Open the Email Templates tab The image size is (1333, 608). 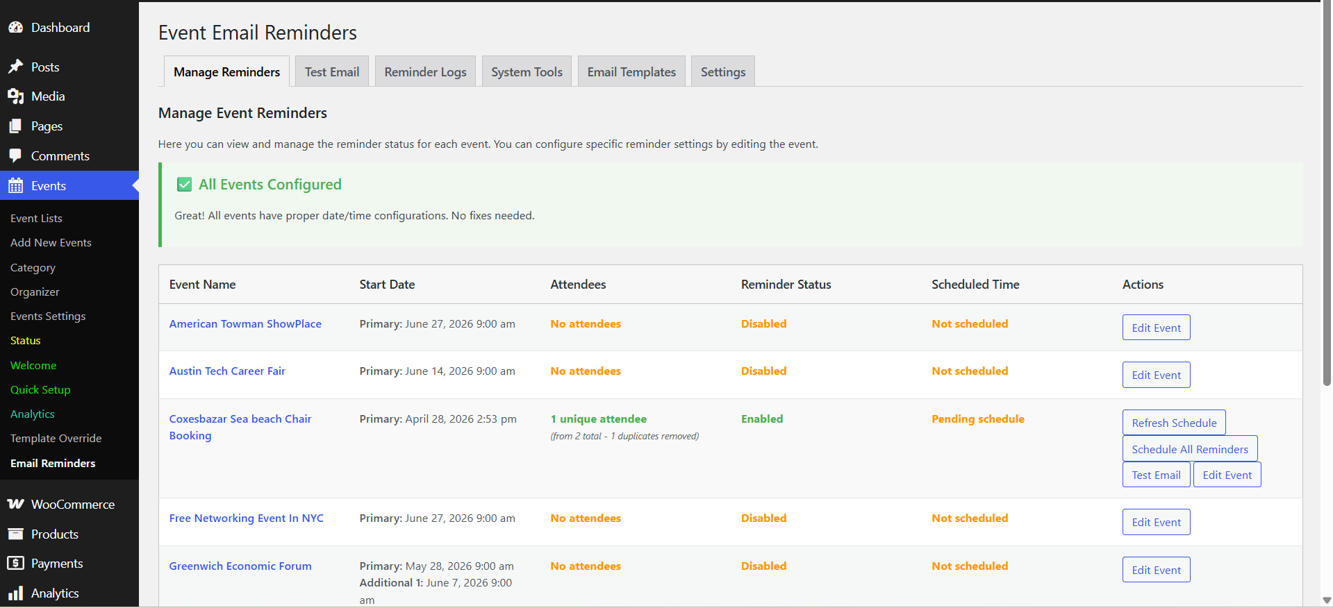pyautogui.click(x=631, y=72)
